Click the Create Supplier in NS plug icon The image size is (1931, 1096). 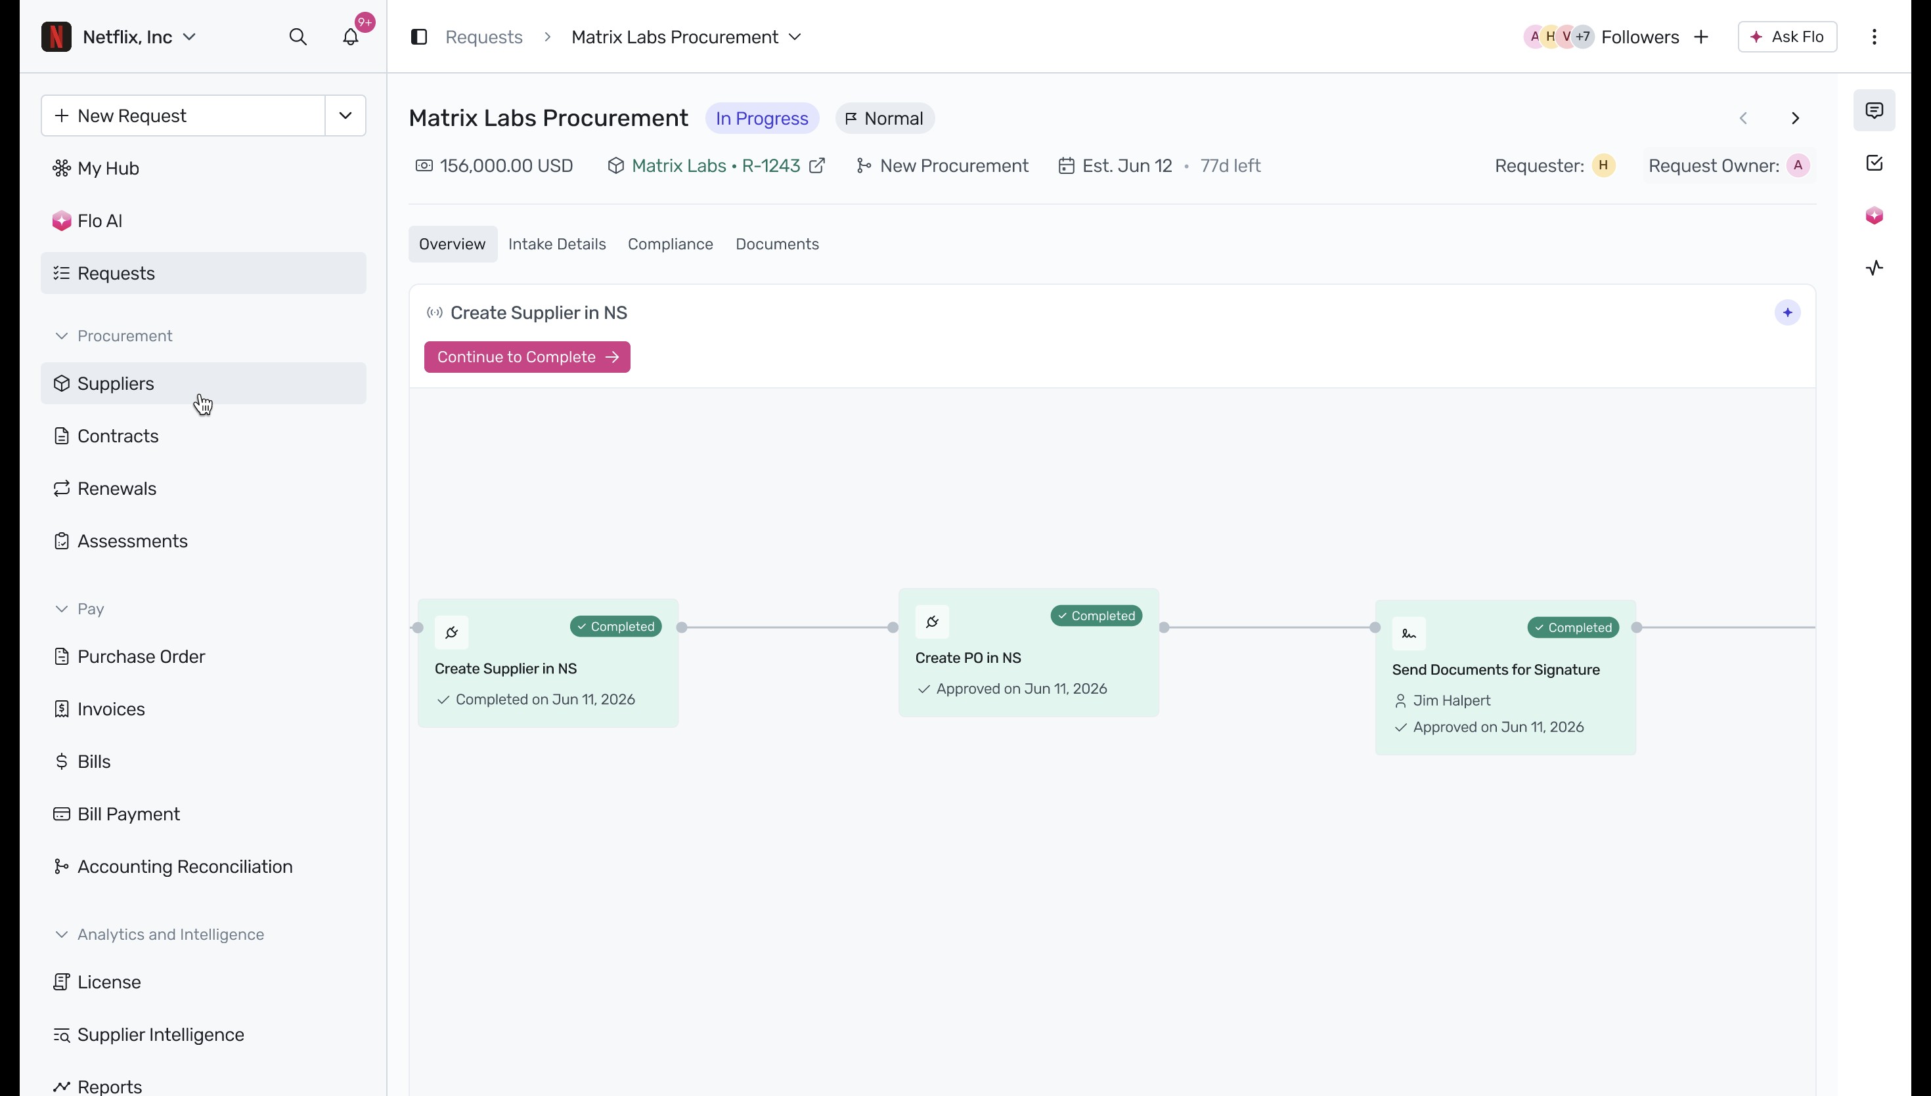tap(452, 632)
